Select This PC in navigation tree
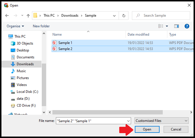The image size is (195, 138). pos(20,36)
